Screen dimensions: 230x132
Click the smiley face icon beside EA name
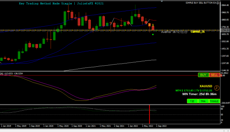pos(218,3)
